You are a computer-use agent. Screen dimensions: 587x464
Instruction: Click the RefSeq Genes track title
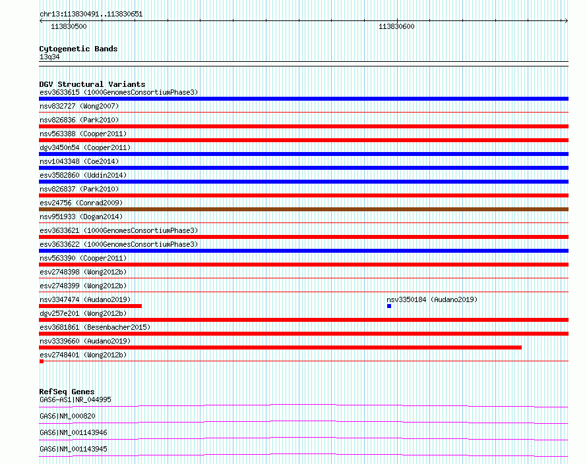[67, 392]
